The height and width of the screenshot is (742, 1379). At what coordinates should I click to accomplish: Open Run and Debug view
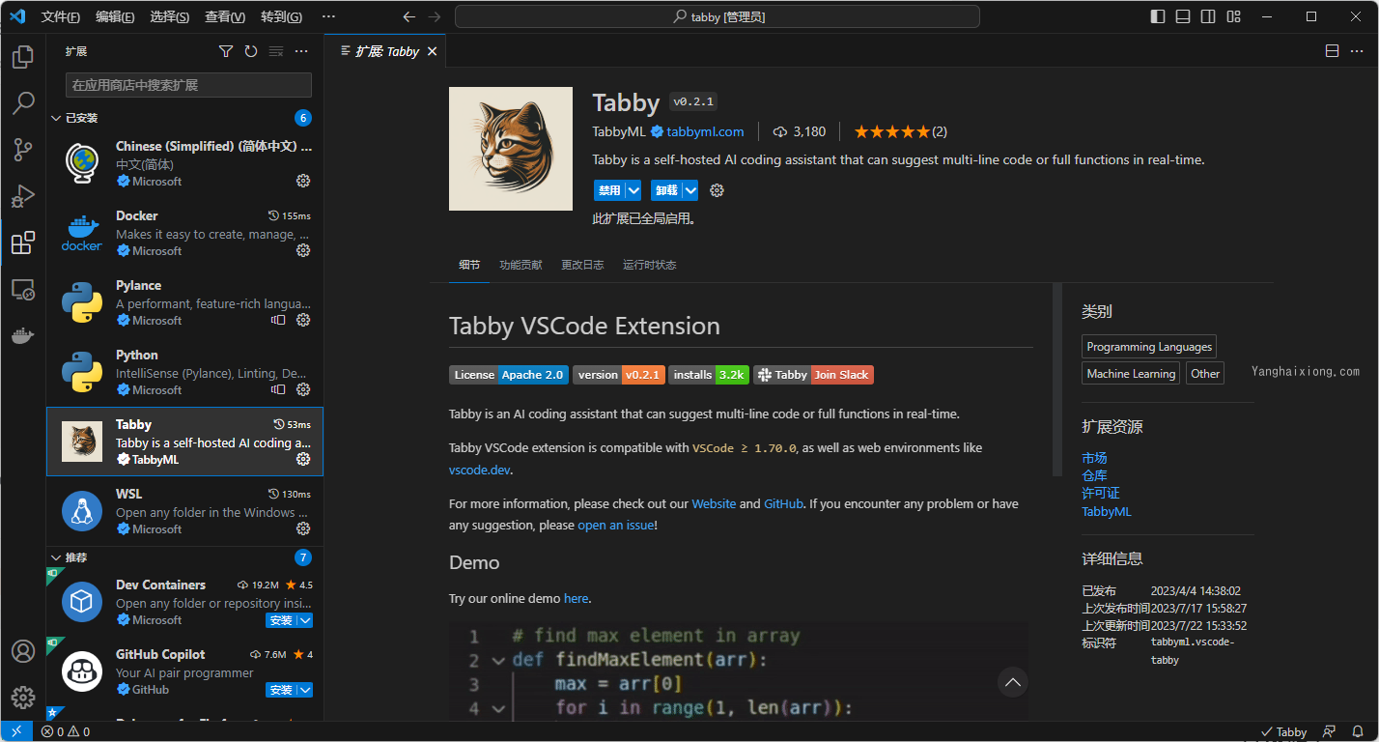tap(23, 196)
